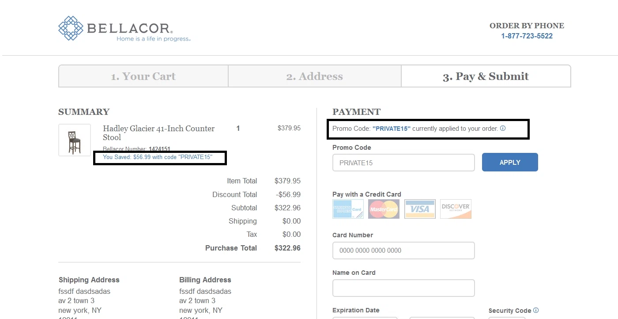Go to the Address step tab
Viewport: 618px width, 319px height.
click(315, 76)
